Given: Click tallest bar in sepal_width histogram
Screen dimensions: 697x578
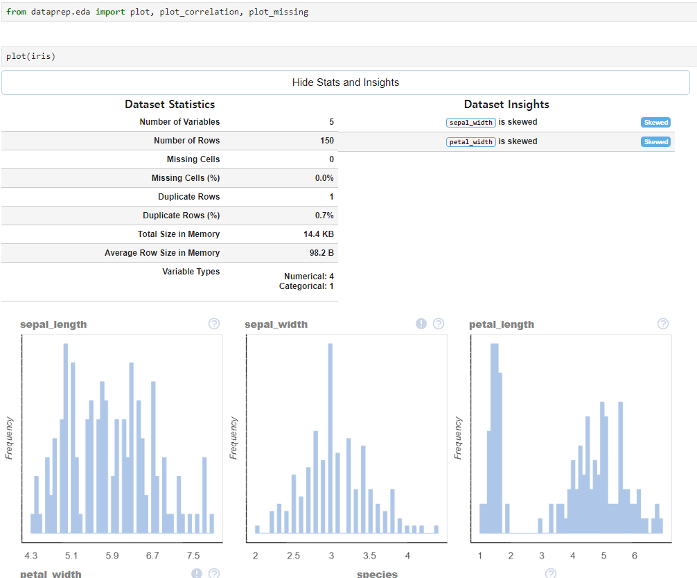Looking at the screenshot, I should click(330, 438).
